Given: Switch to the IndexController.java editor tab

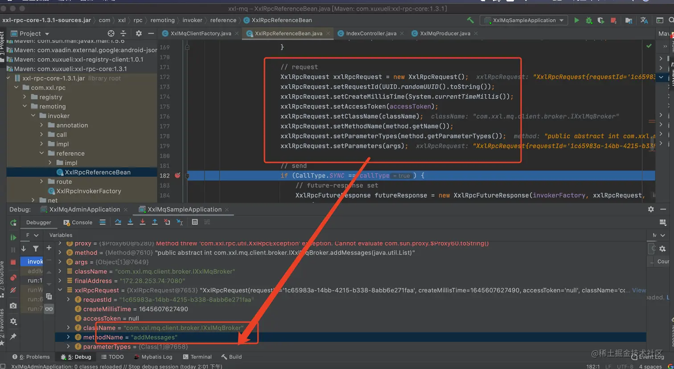Looking at the screenshot, I should [371, 33].
